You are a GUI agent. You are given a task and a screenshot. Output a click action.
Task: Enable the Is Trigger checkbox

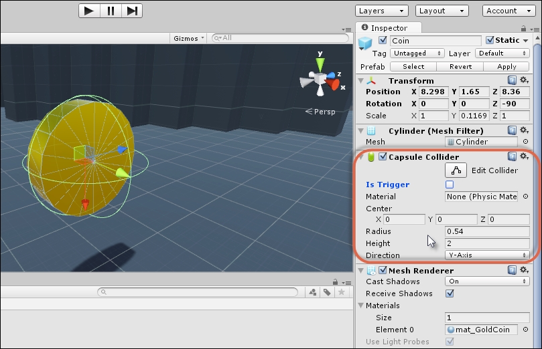coord(450,185)
